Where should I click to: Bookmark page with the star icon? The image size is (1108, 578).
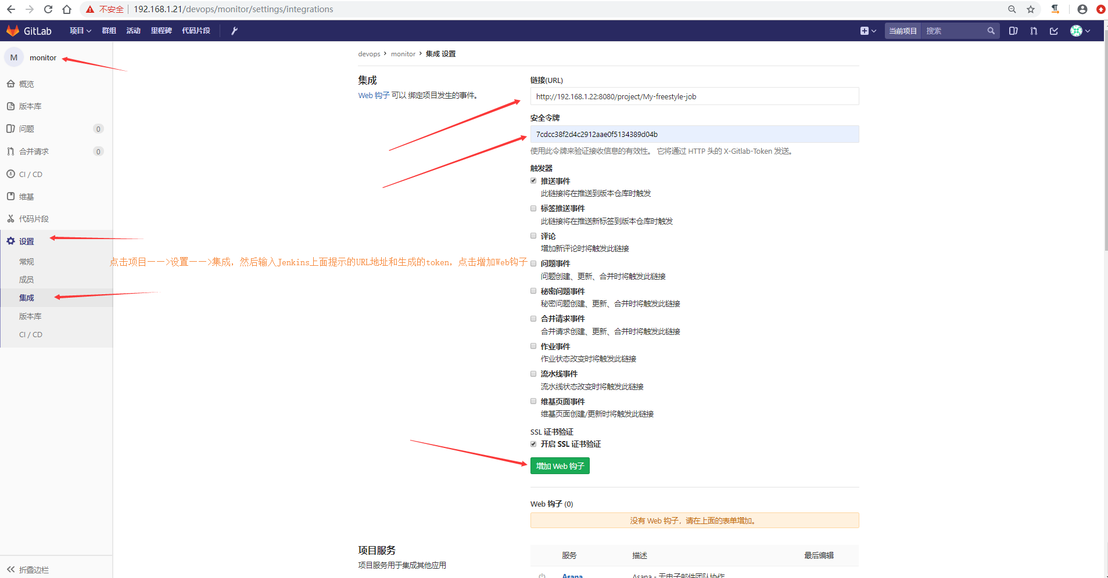point(1031,9)
